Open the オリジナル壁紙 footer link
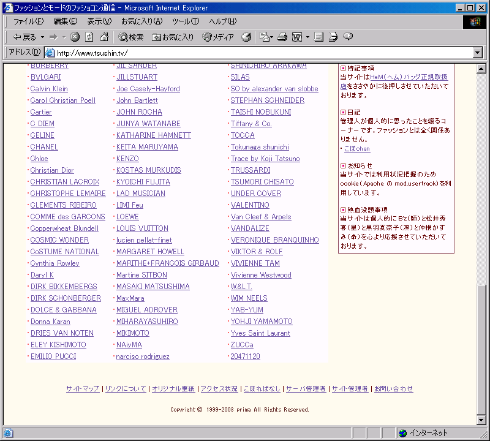Image resolution: width=490 pixels, height=441 pixels. [x=173, y=388]
